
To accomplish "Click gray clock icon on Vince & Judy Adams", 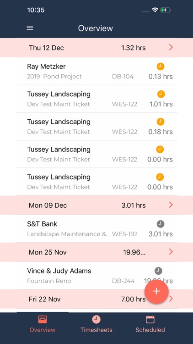I will click(x=158, y=271).
